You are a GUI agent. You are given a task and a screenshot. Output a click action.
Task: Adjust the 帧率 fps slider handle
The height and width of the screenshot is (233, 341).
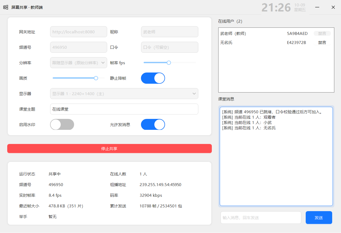[x=169, y=63]
